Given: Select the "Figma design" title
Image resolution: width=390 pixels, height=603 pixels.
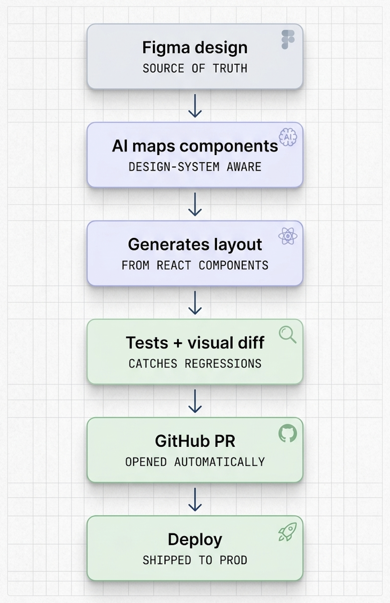Looking at the screenshot, I should [195, 48].
